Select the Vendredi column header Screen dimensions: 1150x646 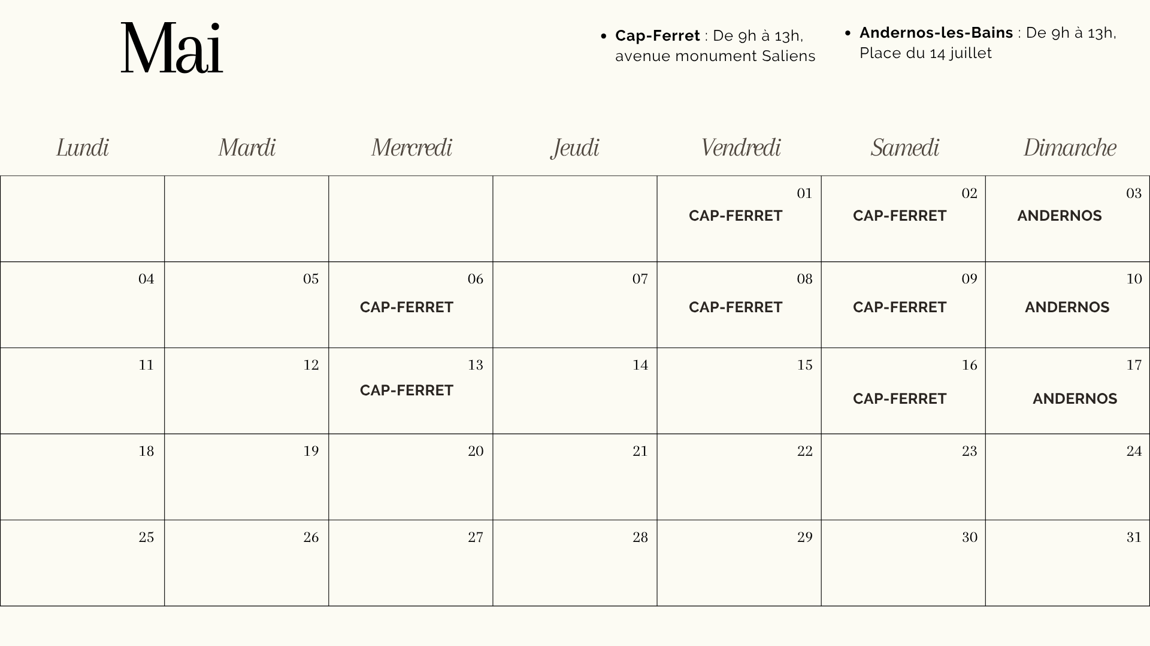coord(740,148)
